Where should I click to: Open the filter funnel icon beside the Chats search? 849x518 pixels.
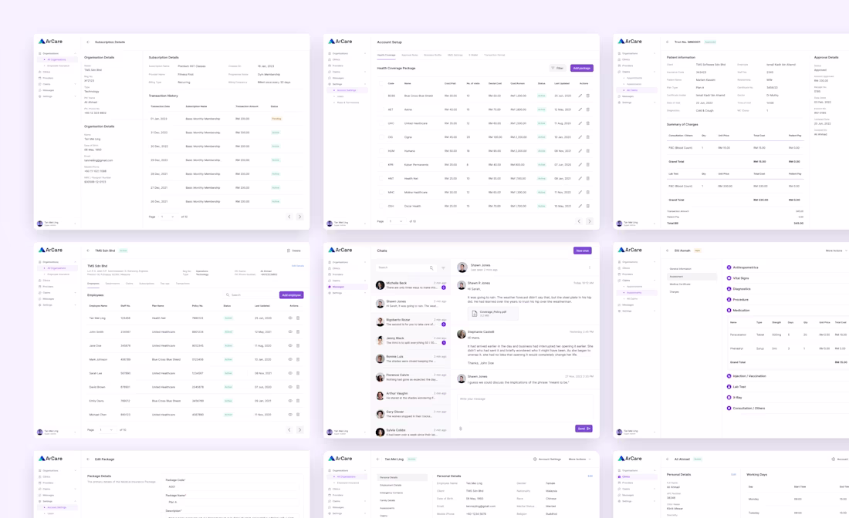(443, 267)
